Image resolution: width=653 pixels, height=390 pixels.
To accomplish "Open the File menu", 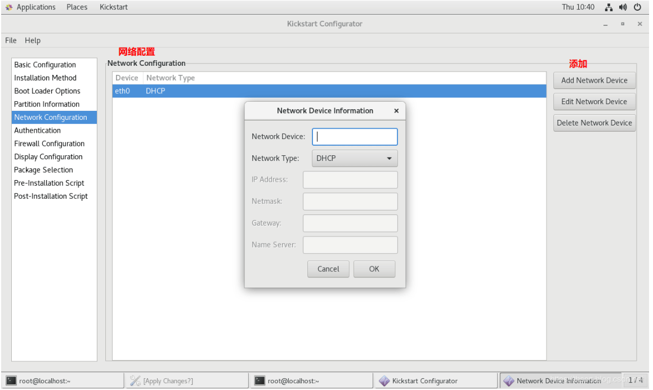I will (11, 41).
